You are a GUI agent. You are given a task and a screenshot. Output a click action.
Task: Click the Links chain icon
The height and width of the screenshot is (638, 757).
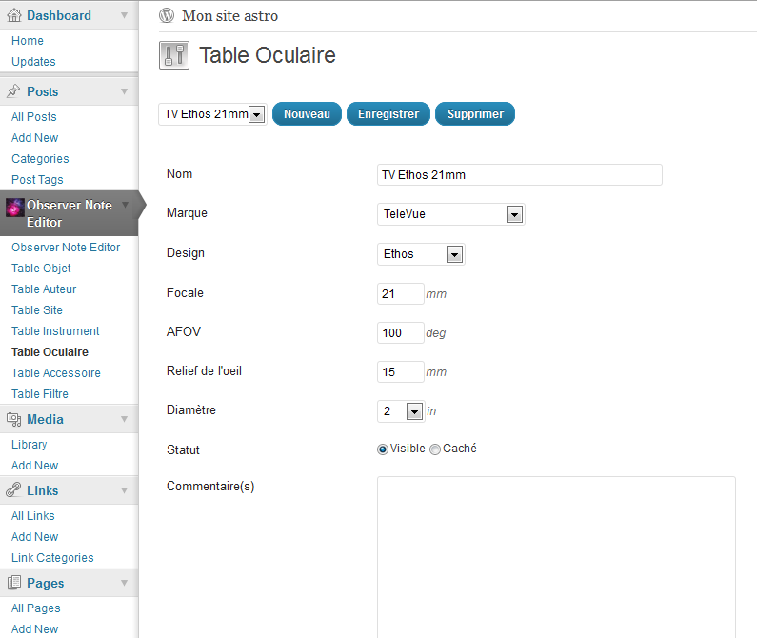click(14, 490)
